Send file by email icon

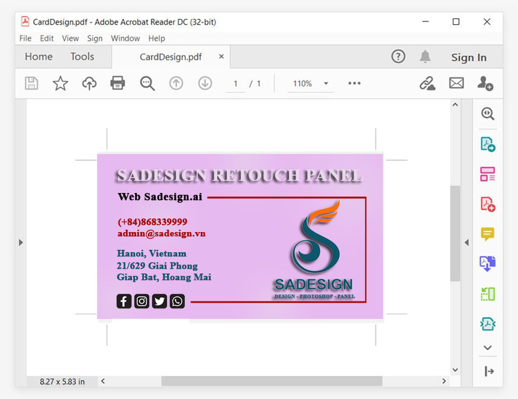point(456,83)
